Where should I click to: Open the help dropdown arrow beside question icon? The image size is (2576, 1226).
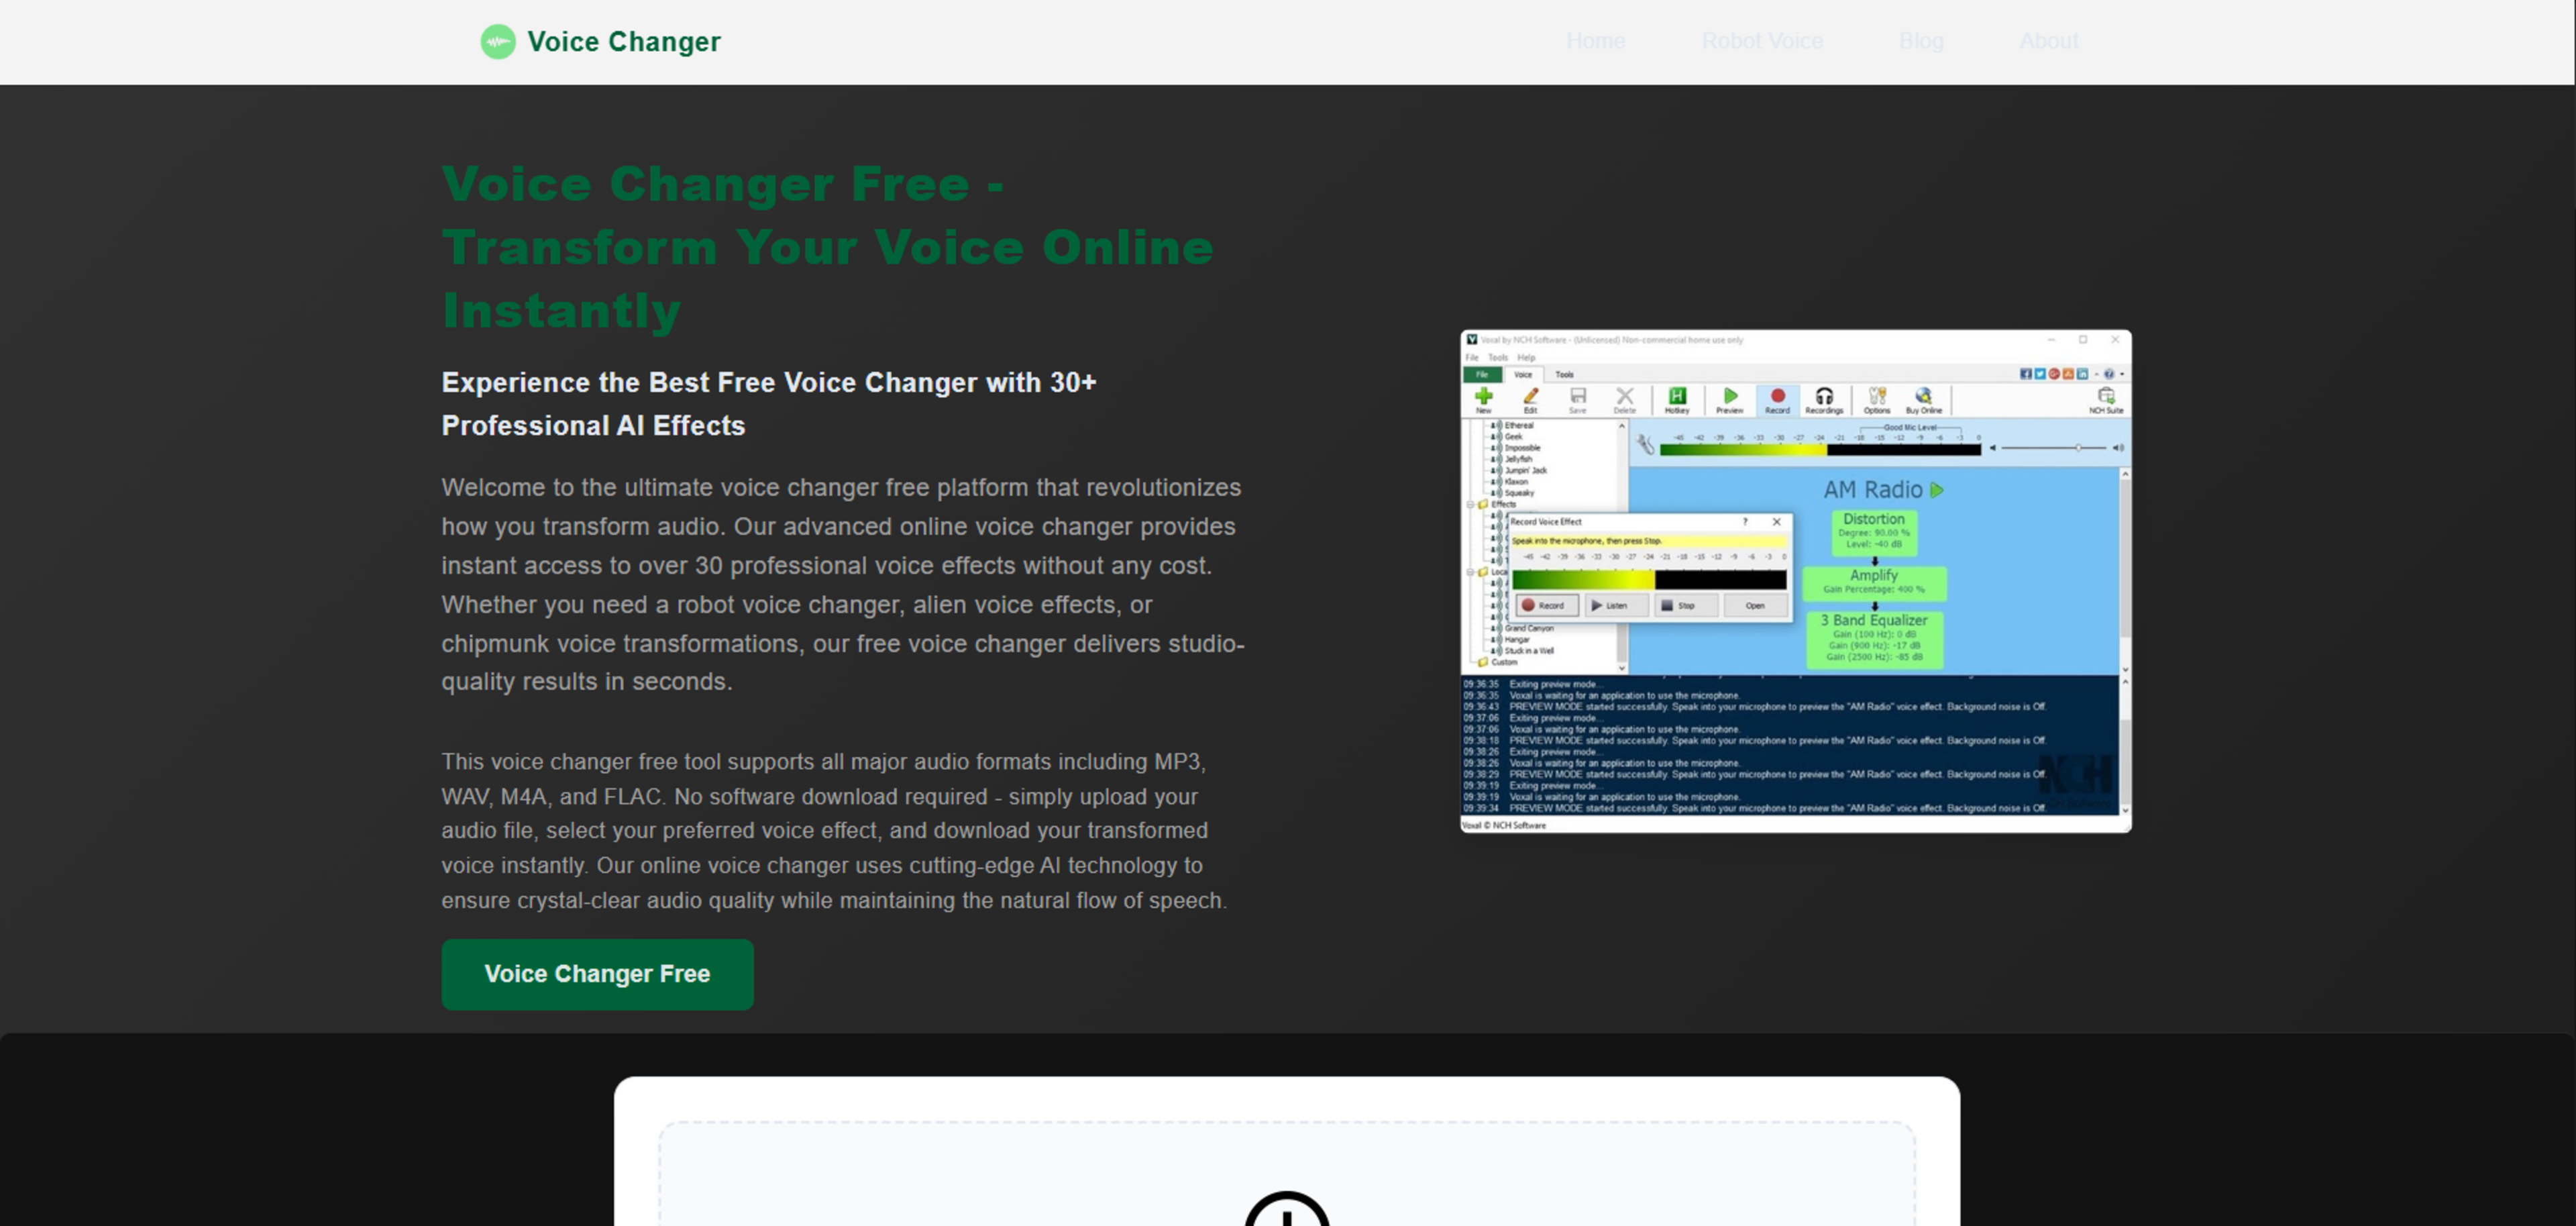[2122, 374]
